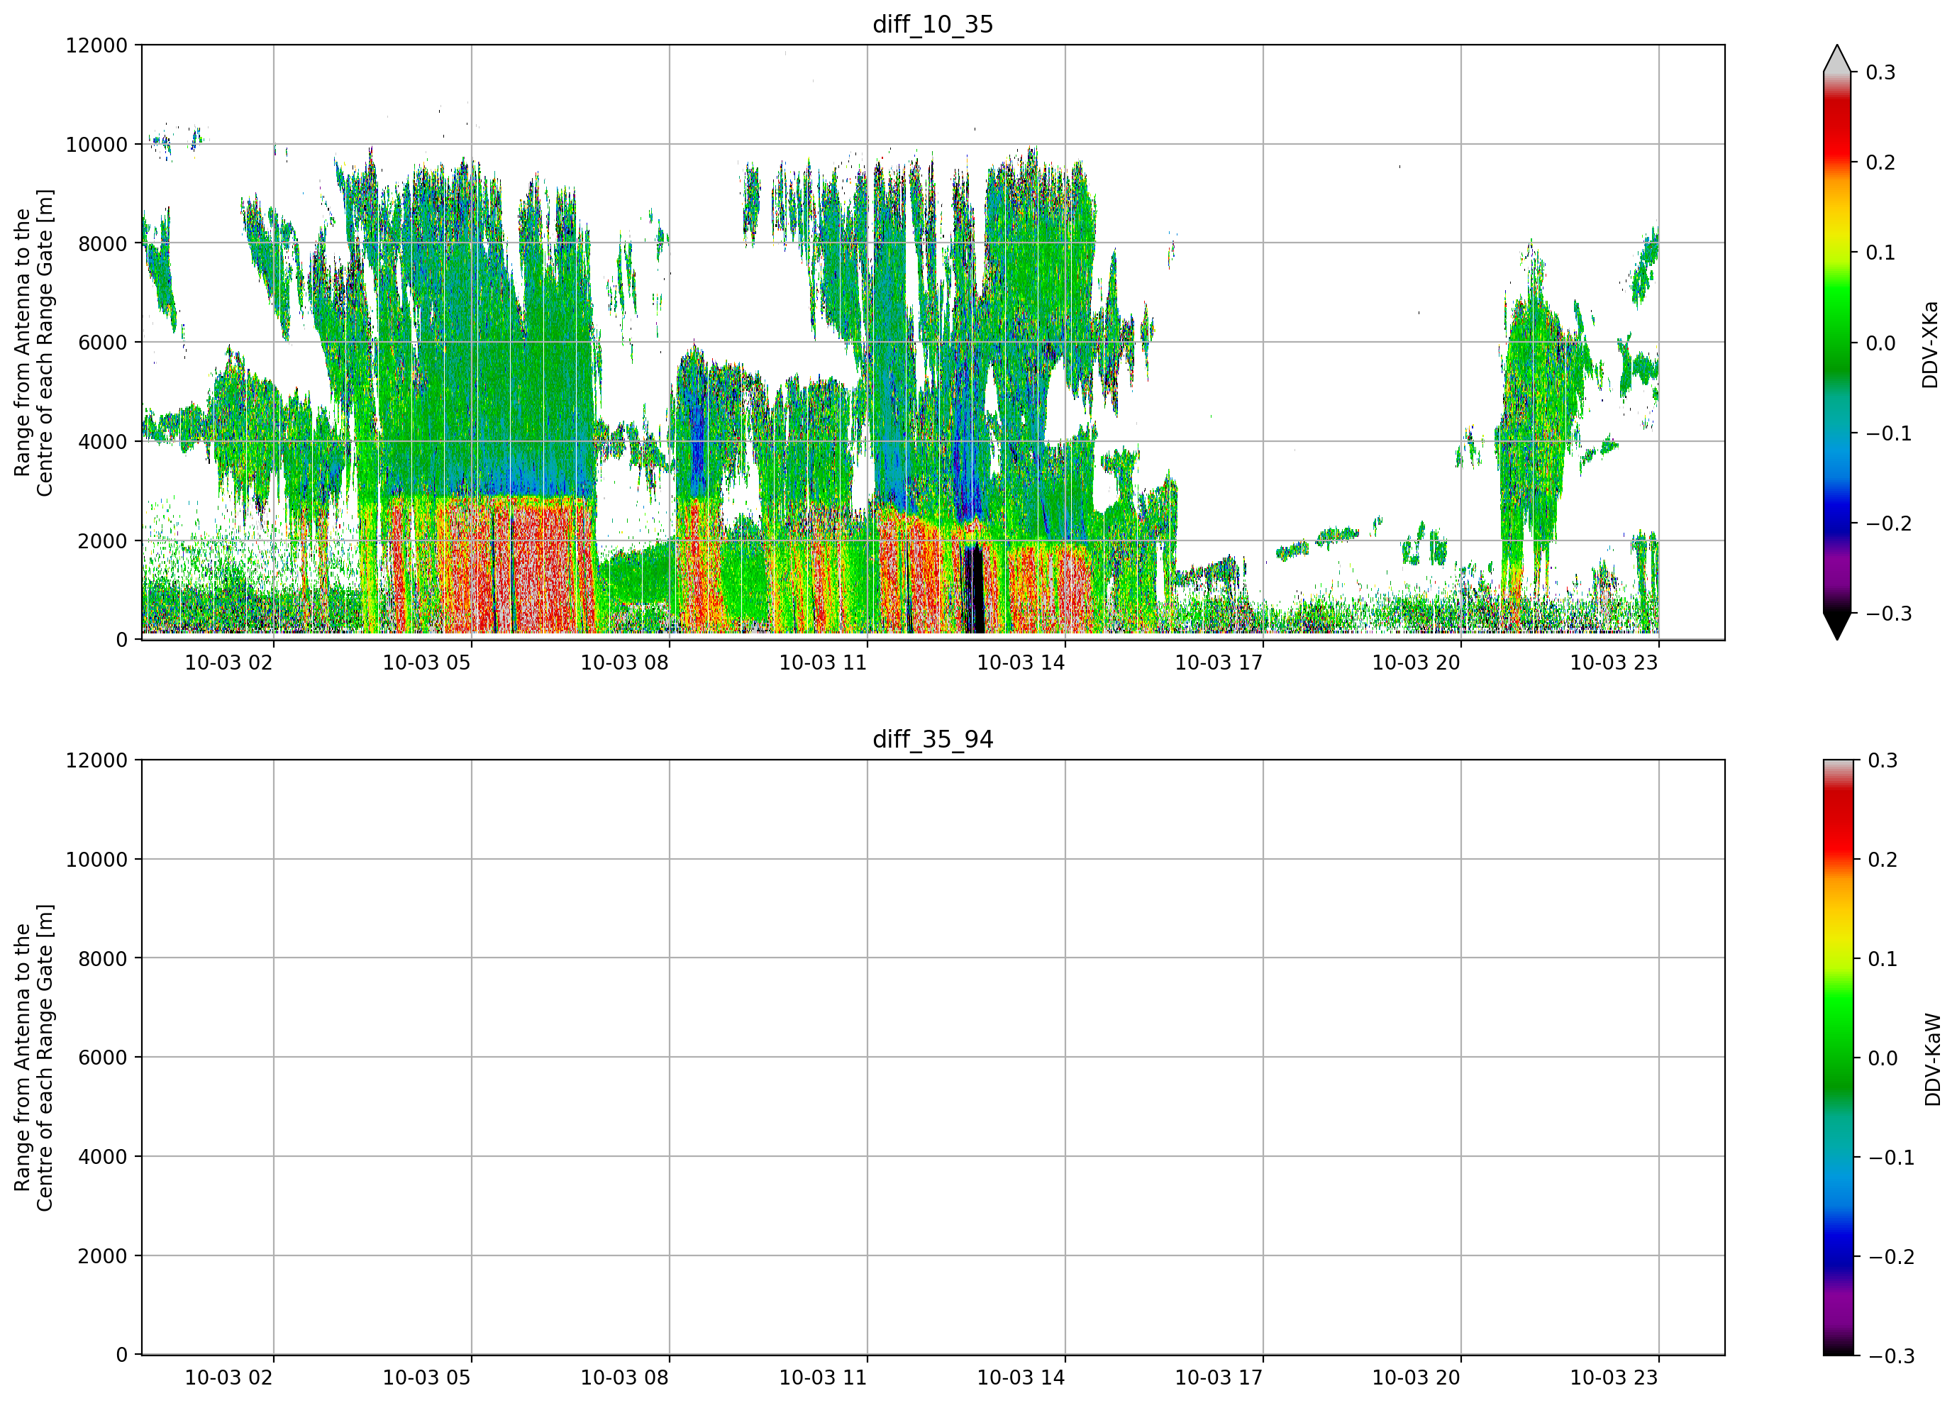
Task: Click the positive "0.2" tick on the DDV-KaW colorbar
Action: click(1884, 861)
